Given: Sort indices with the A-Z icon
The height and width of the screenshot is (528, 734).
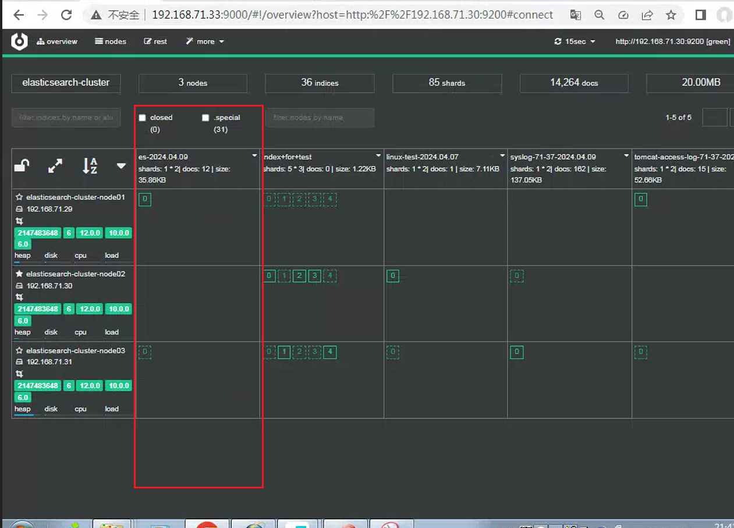Looking at the screenshot, I should pos(90,166).
